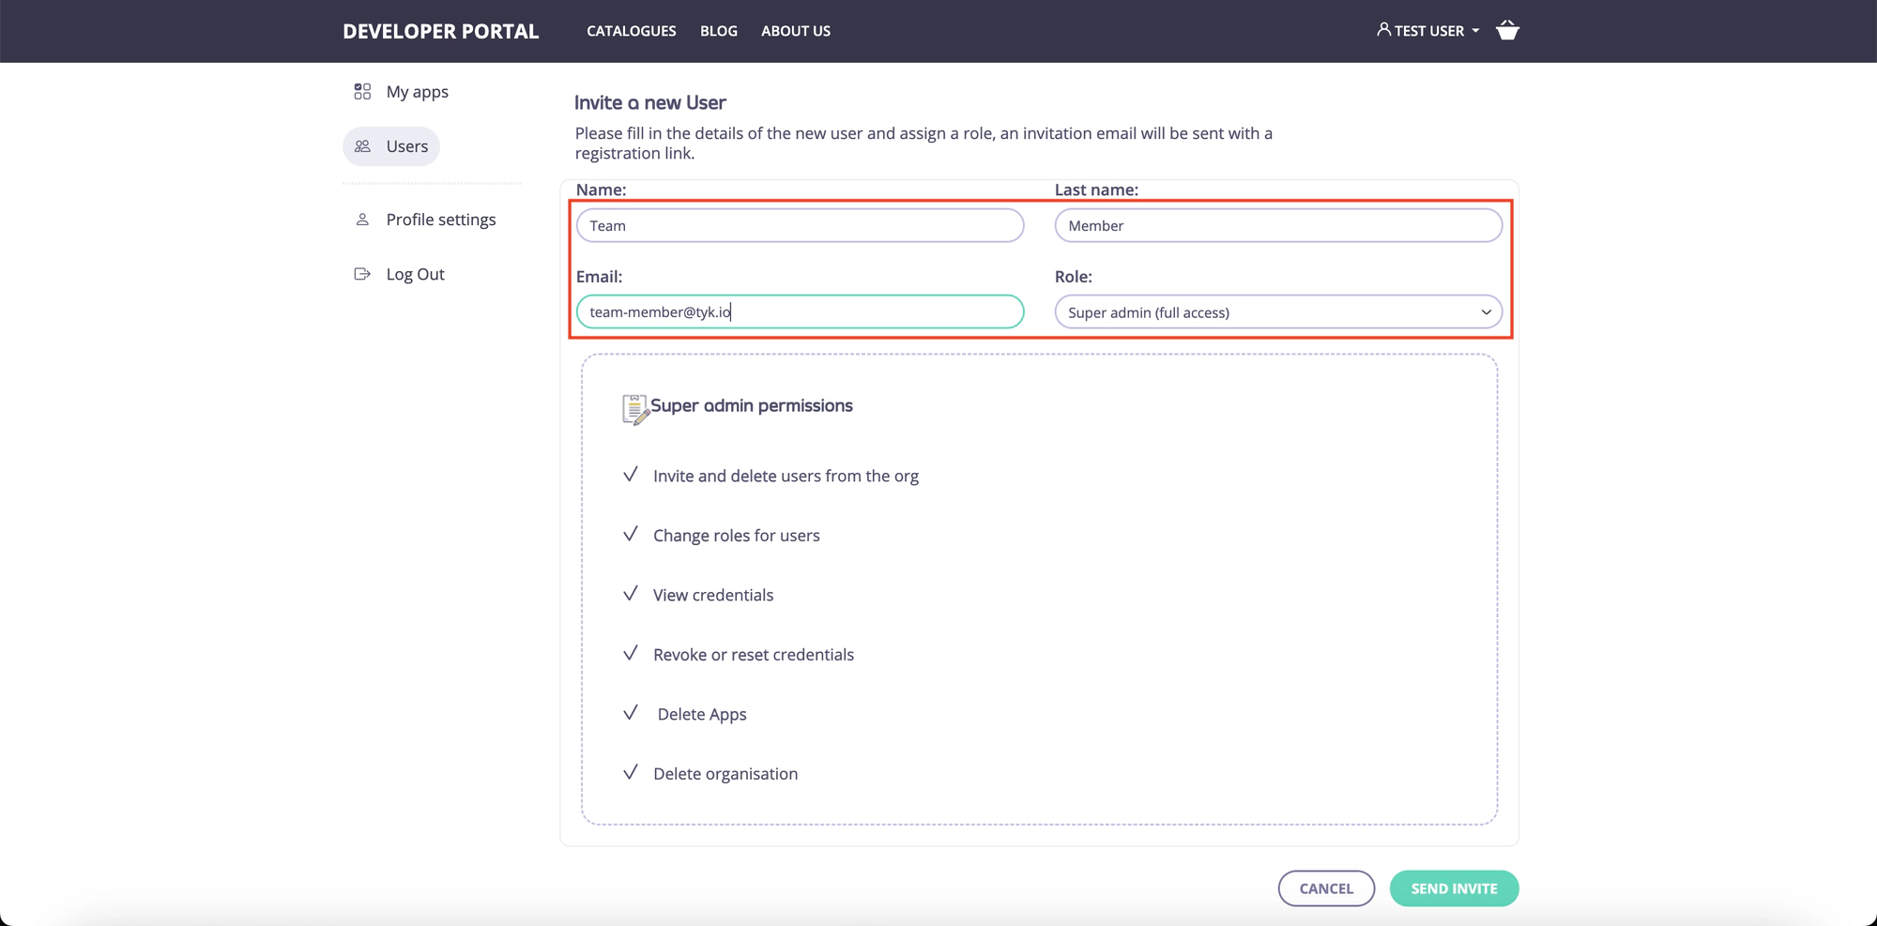Click the Users people icon
The height and width of the screenshot is (926, 1877).
(x=362, y=146)
